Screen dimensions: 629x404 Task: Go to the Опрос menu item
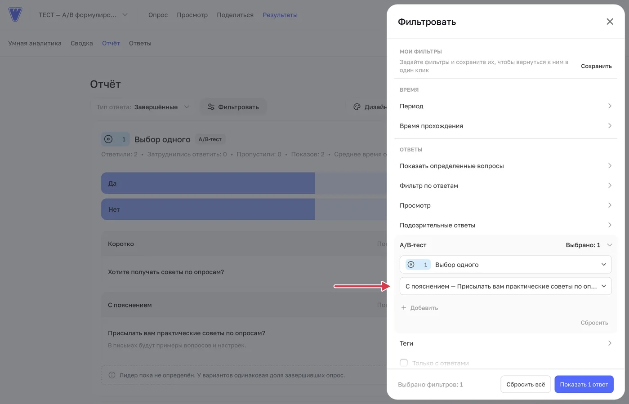click(158, 15)
